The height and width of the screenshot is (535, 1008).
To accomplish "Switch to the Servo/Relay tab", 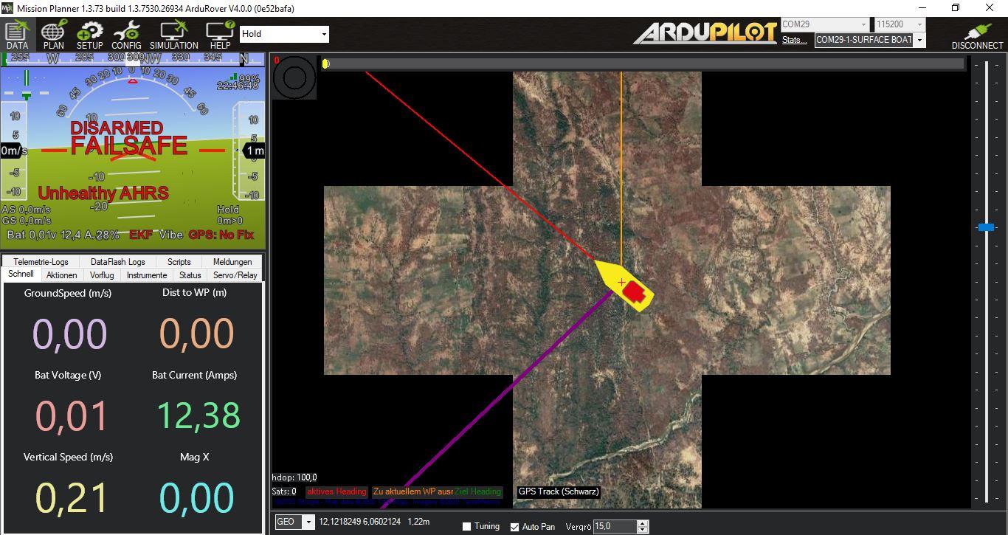I will click(235, 275).
